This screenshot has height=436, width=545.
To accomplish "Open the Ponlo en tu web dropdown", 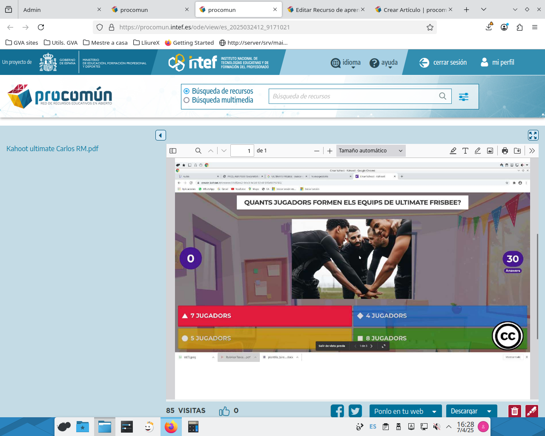I will click(x=434, y=411).
